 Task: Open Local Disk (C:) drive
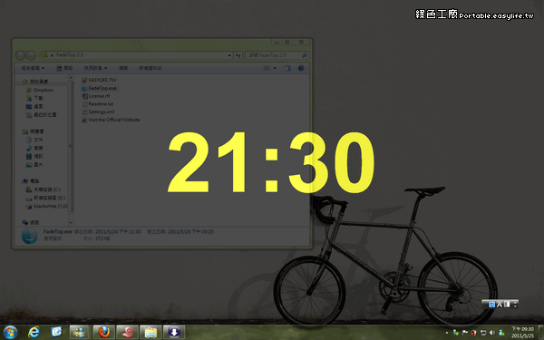[x=43, y=189]
